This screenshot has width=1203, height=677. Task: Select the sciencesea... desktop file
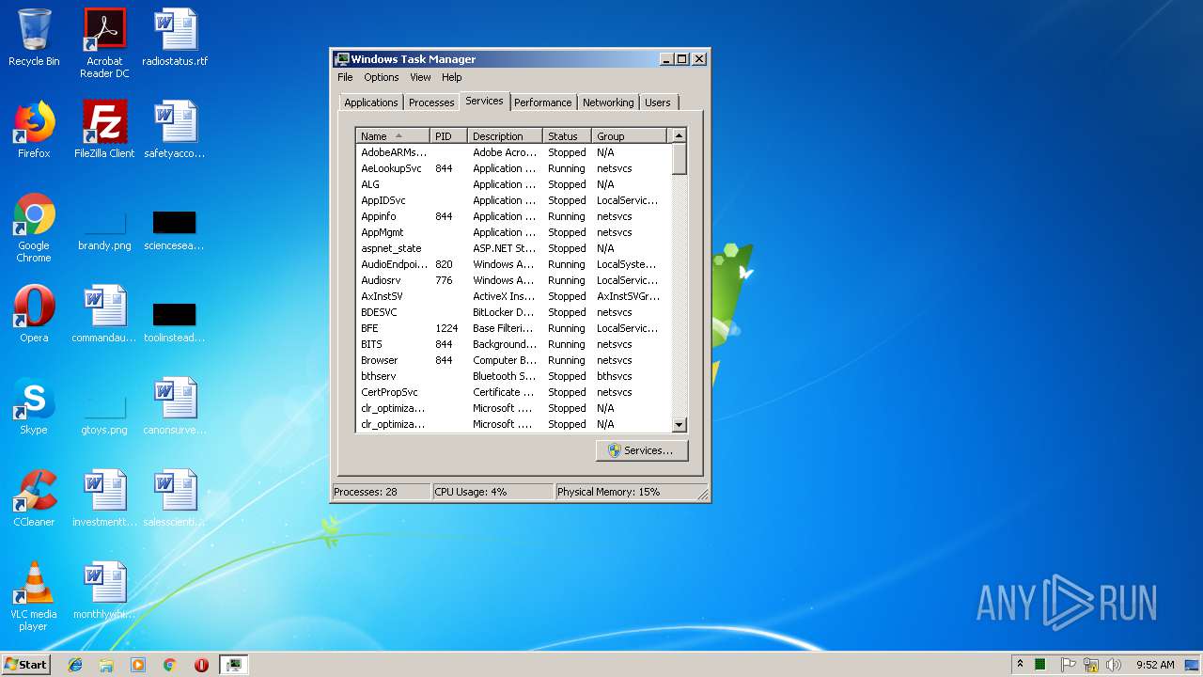pyautogui.click(x=175, y=228)
